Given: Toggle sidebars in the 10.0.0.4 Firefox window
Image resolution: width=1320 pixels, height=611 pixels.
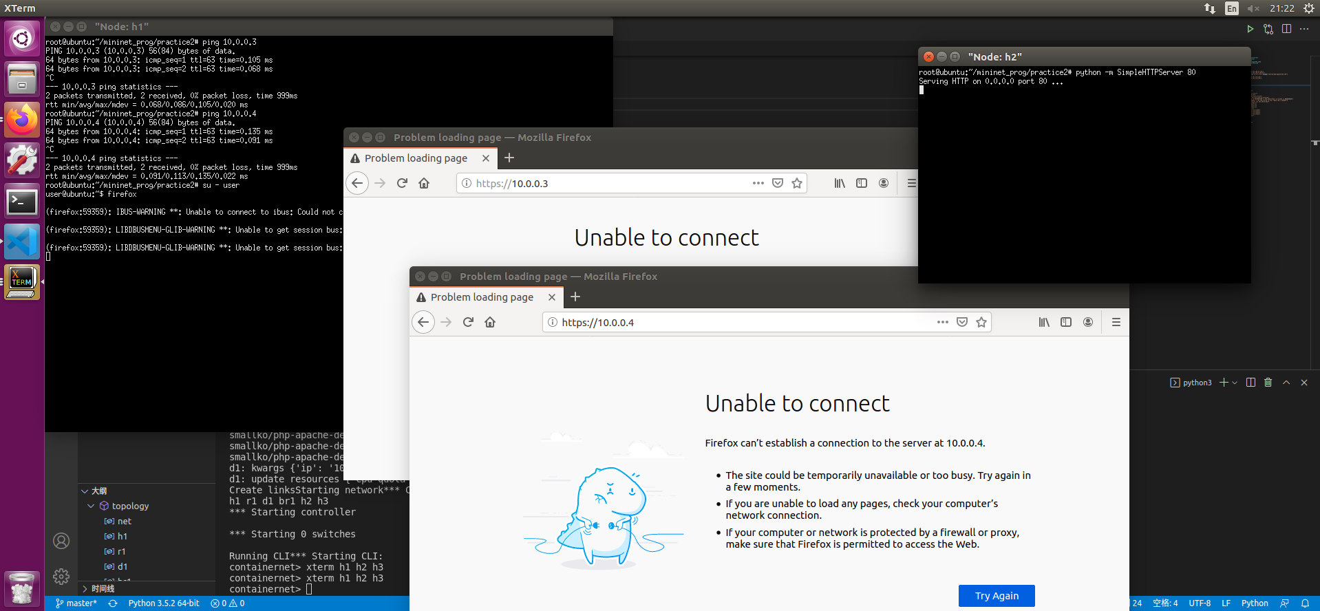Looking at the screenshot, I should 1066,322.
